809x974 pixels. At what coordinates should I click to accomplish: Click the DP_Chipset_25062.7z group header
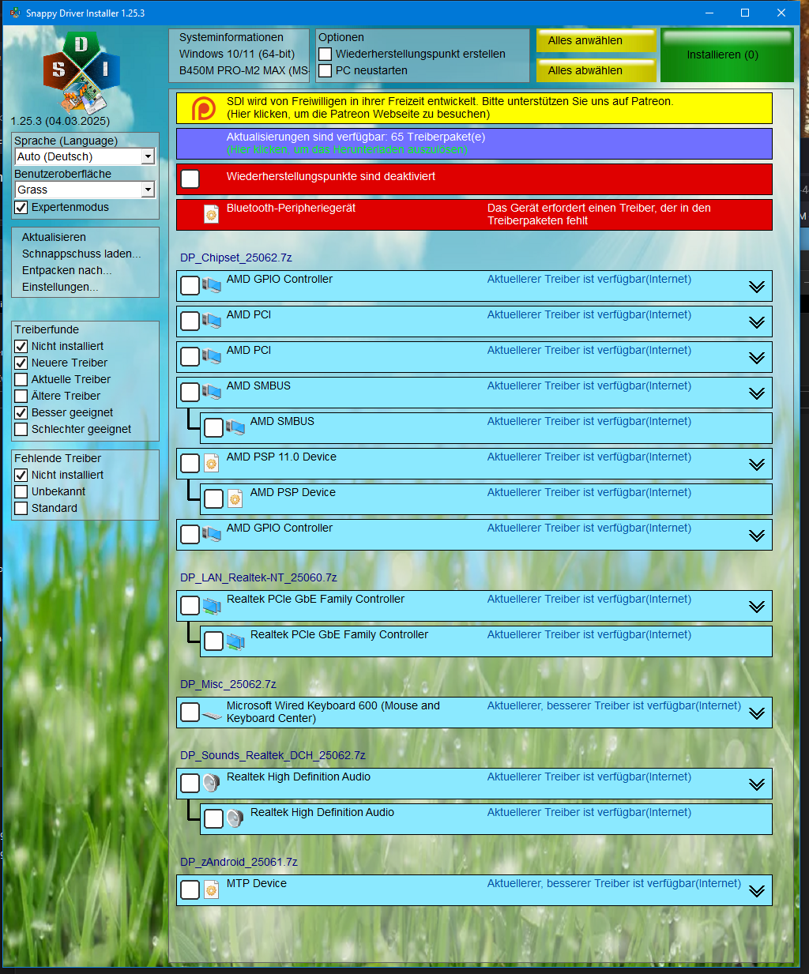tap(236, 258)
